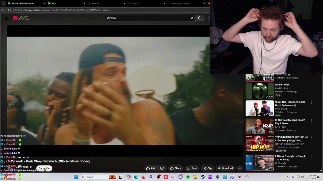Switch to Stream - Kick Dashboard tab
Viewport: 323px width, 181px height.
tap(26, 4)
